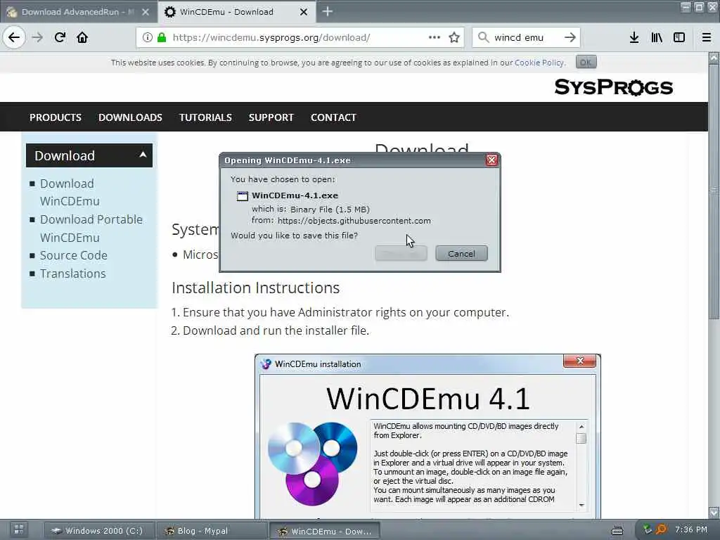Click the forward navigation arrow

pos(38,37)
